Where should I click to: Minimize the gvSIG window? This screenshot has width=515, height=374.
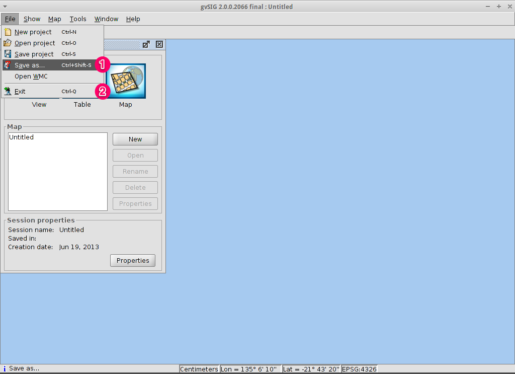coord(488,7)
